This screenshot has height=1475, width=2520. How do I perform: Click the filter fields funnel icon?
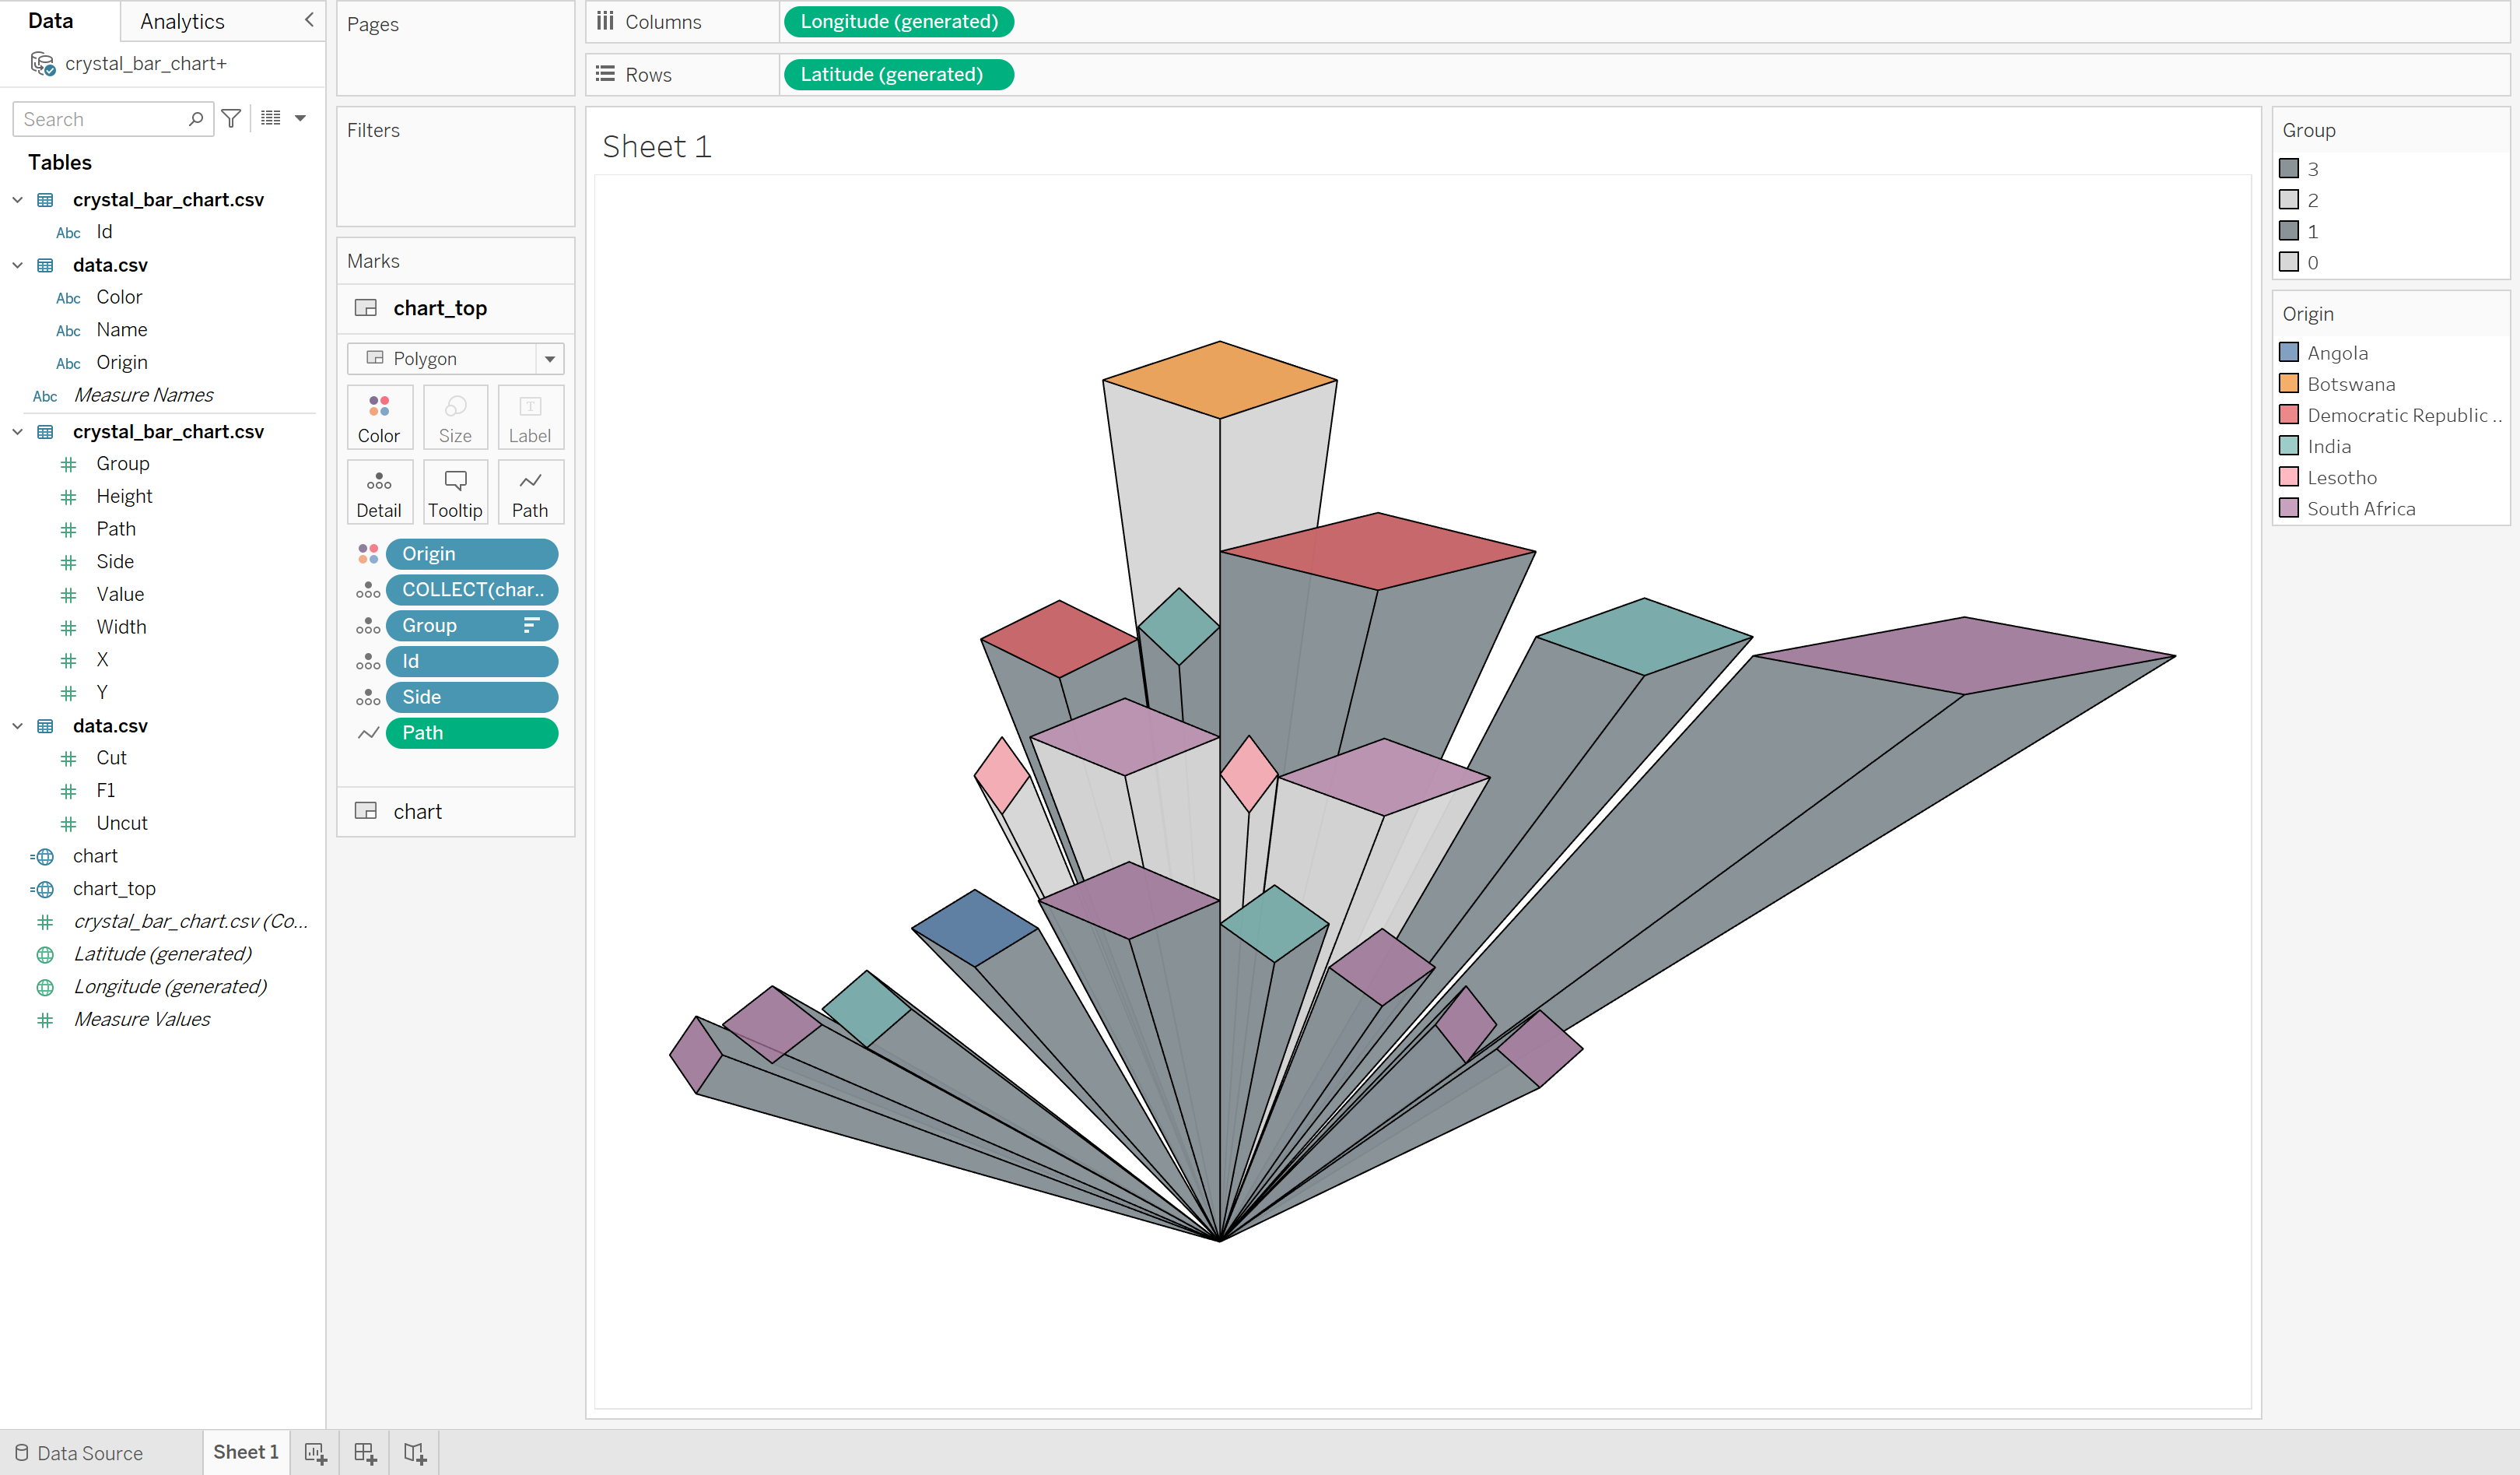pos(231,119)
